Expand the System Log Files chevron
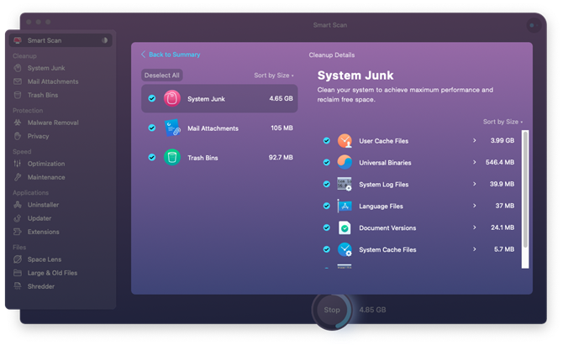 pos(474,184)
